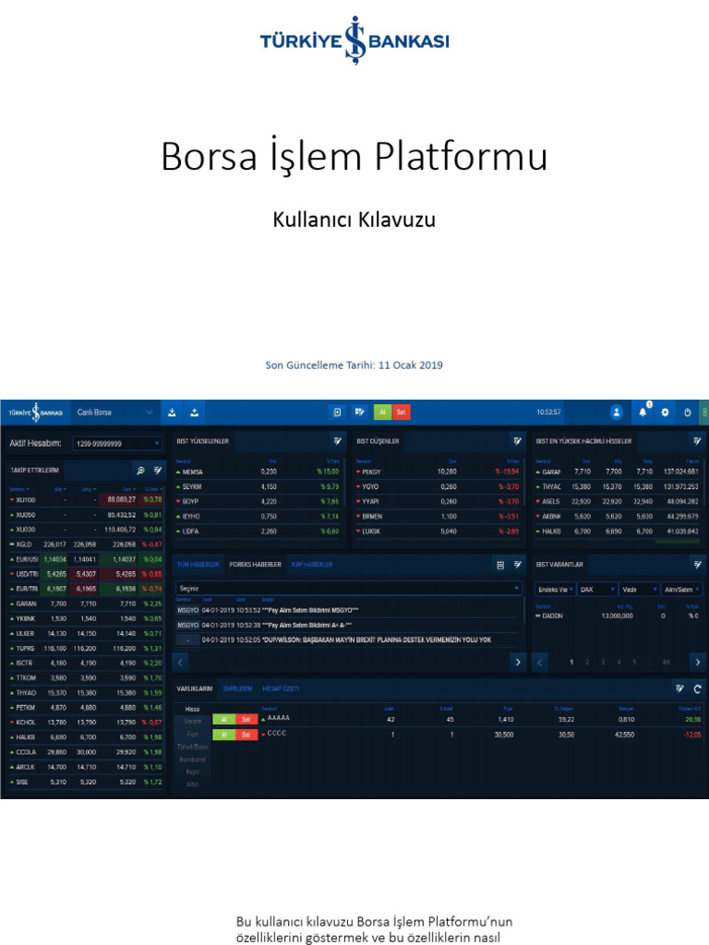Refresh the Varlıklarım panel
709x945 pixels.
click(x=698, y=688)
